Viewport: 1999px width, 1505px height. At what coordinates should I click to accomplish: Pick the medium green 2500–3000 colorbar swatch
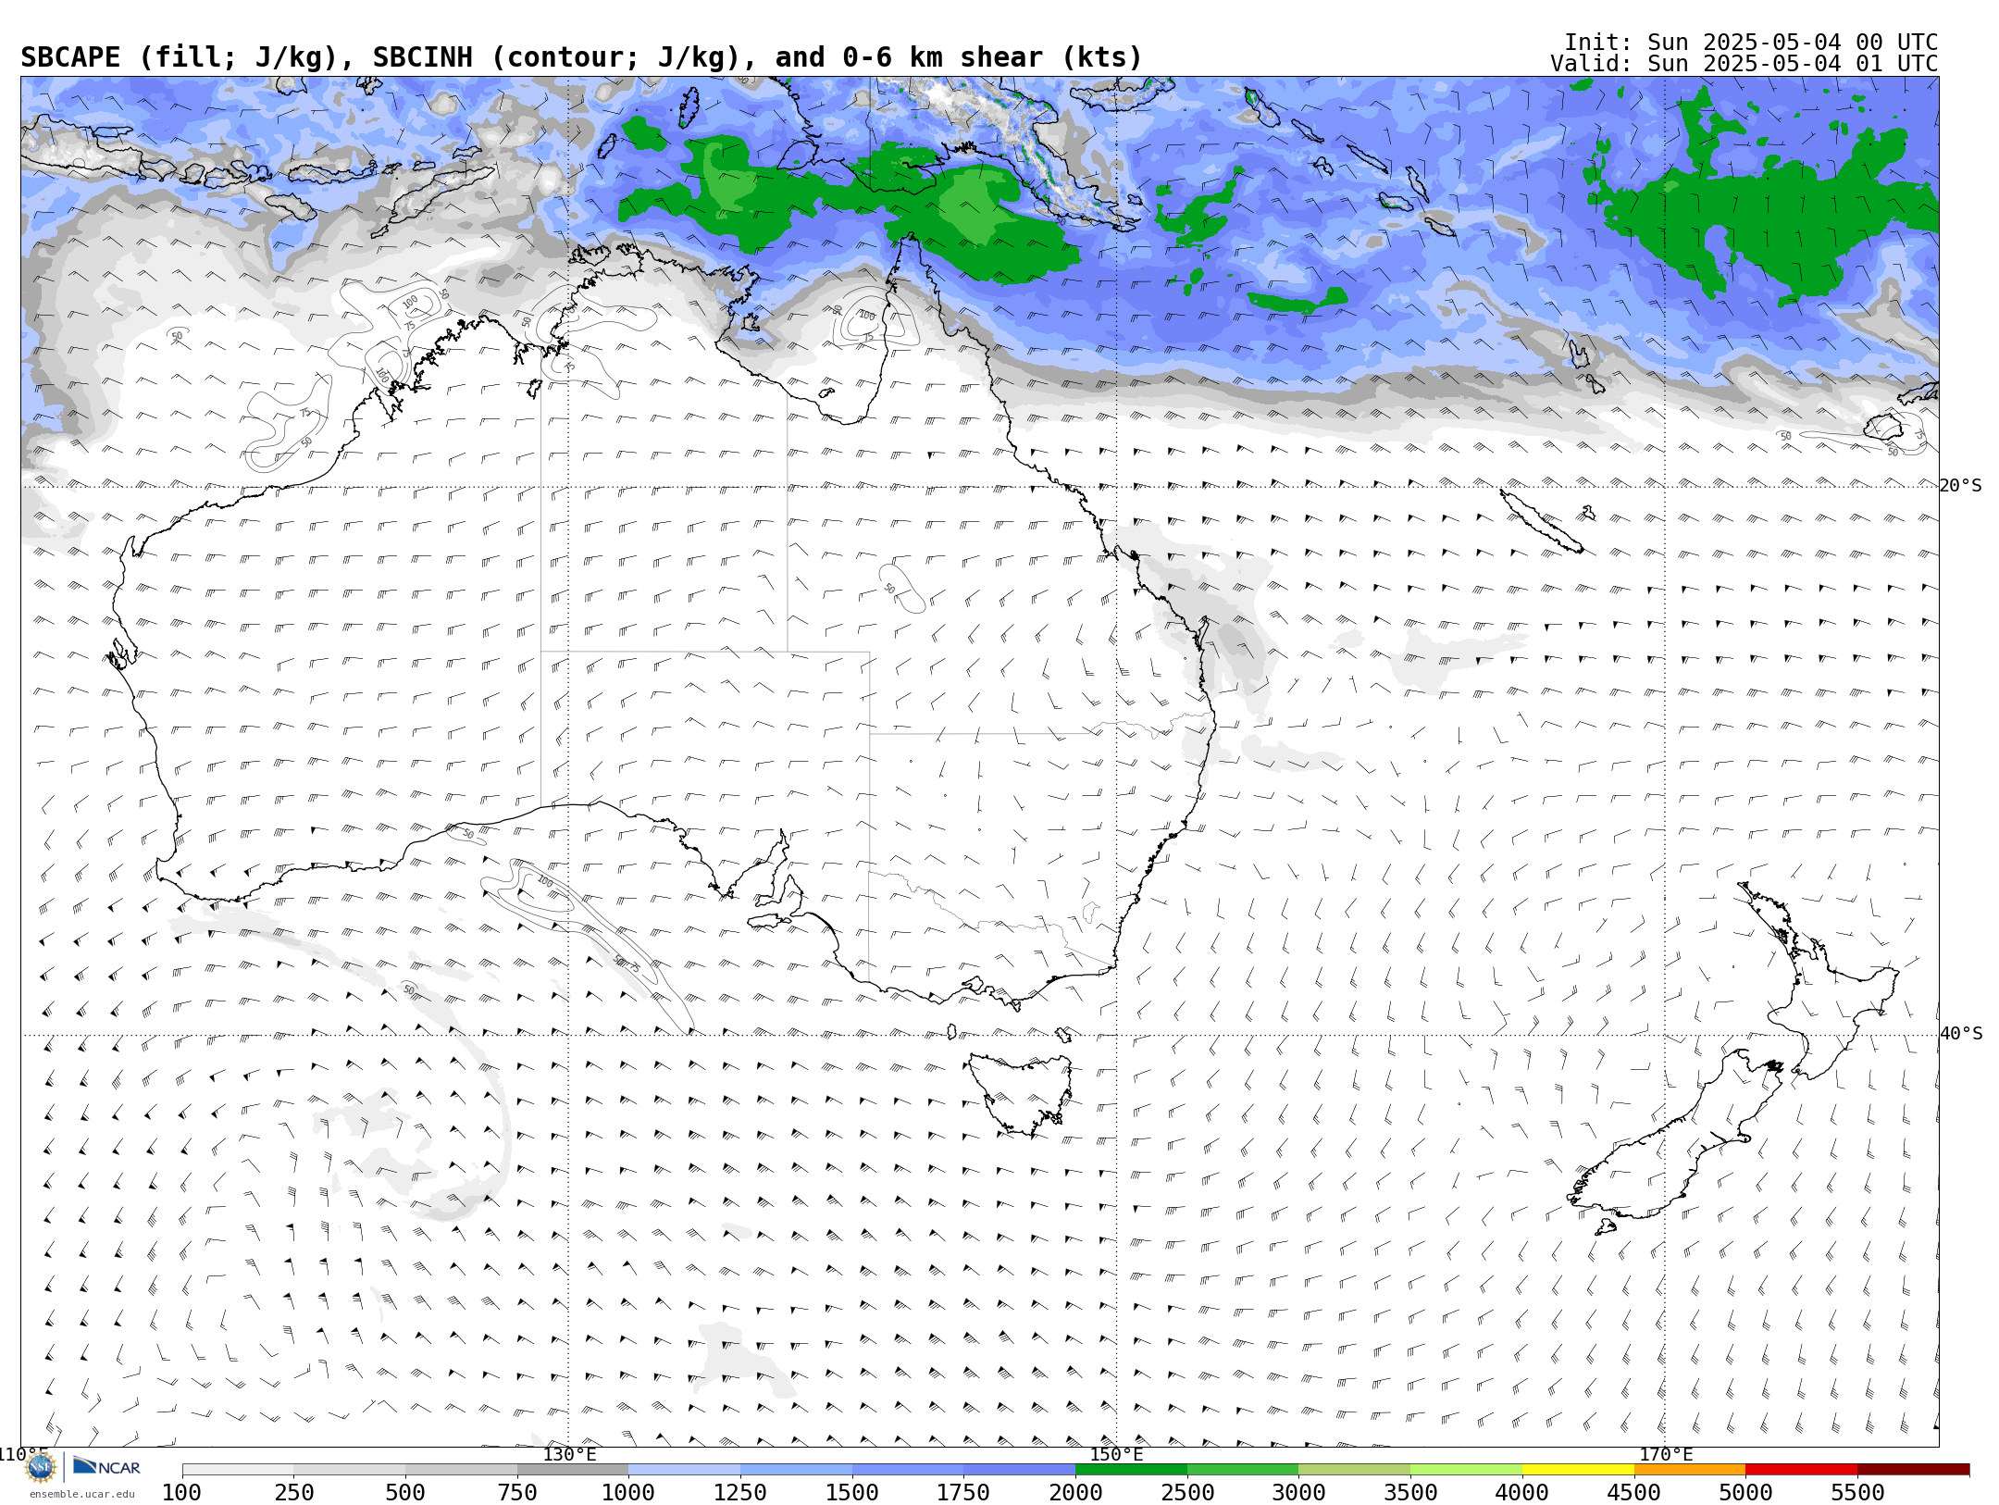[1243, 1470]
